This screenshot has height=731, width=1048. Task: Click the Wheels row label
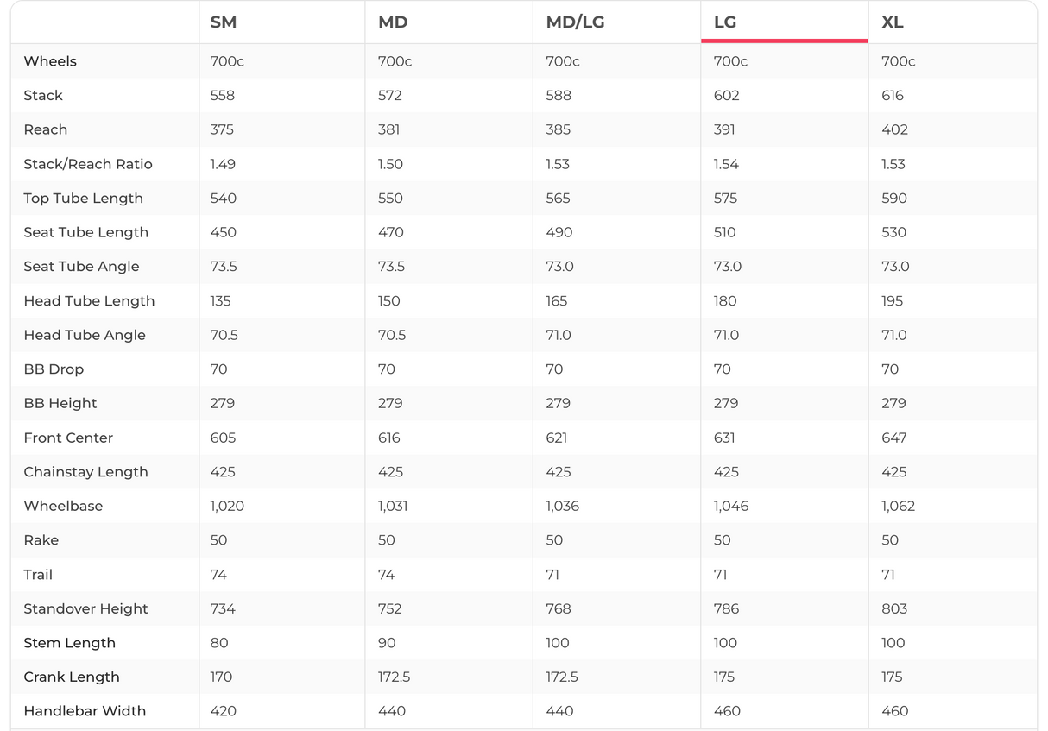(x=50, y=61)
